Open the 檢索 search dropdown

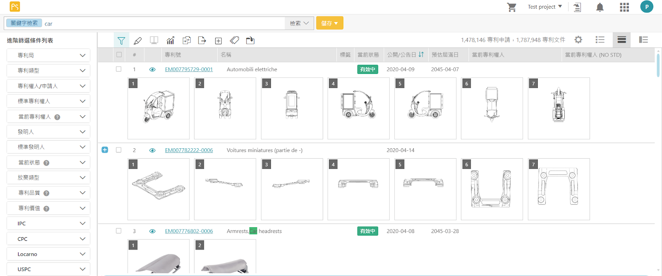(x=299, y=23)
